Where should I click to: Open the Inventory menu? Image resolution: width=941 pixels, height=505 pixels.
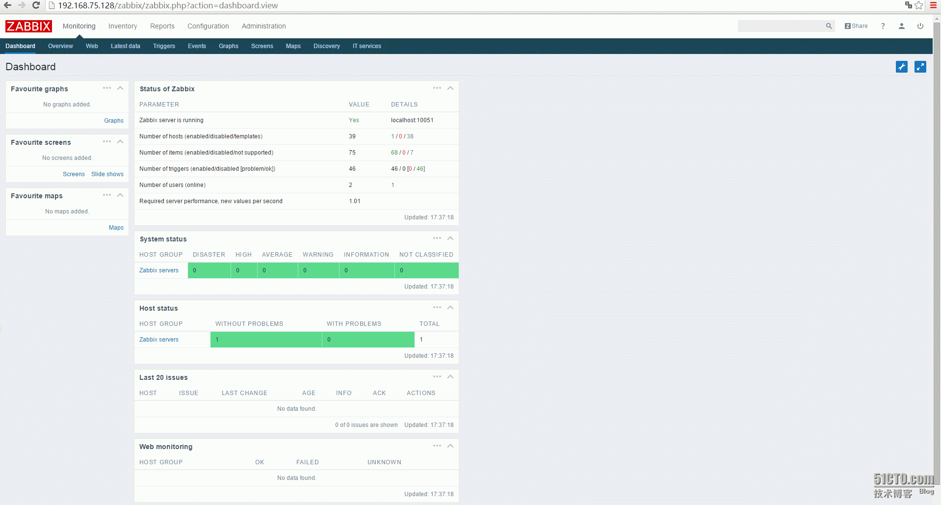pyautogui.click(x=123, y=26)
